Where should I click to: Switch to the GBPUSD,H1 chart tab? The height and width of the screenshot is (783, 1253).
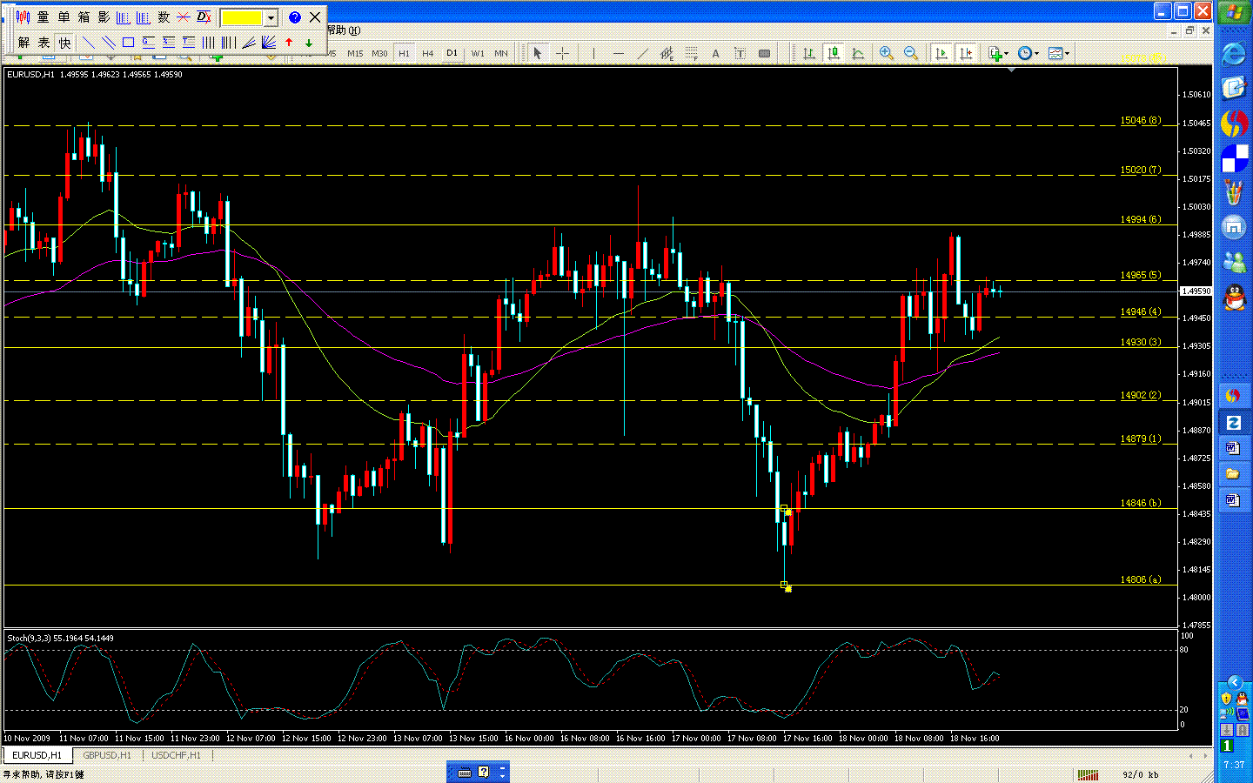[107, 755]
